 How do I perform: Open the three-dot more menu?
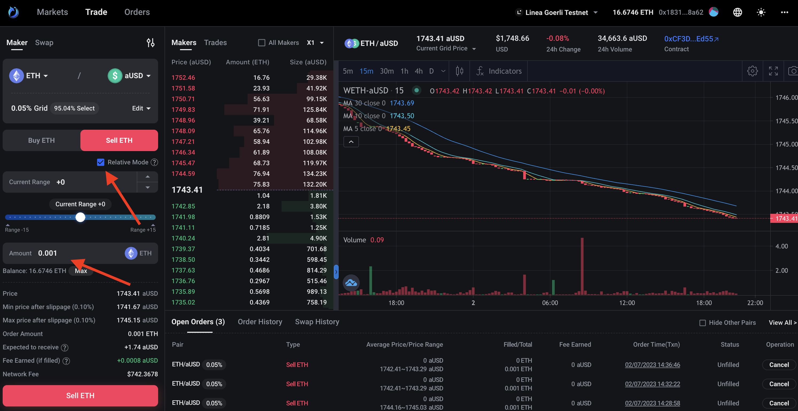coord(784,12)
